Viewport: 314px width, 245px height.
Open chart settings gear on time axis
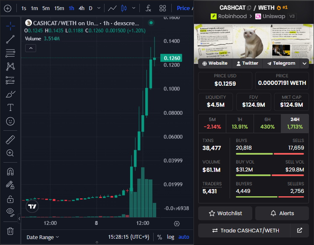pos(177,224)
